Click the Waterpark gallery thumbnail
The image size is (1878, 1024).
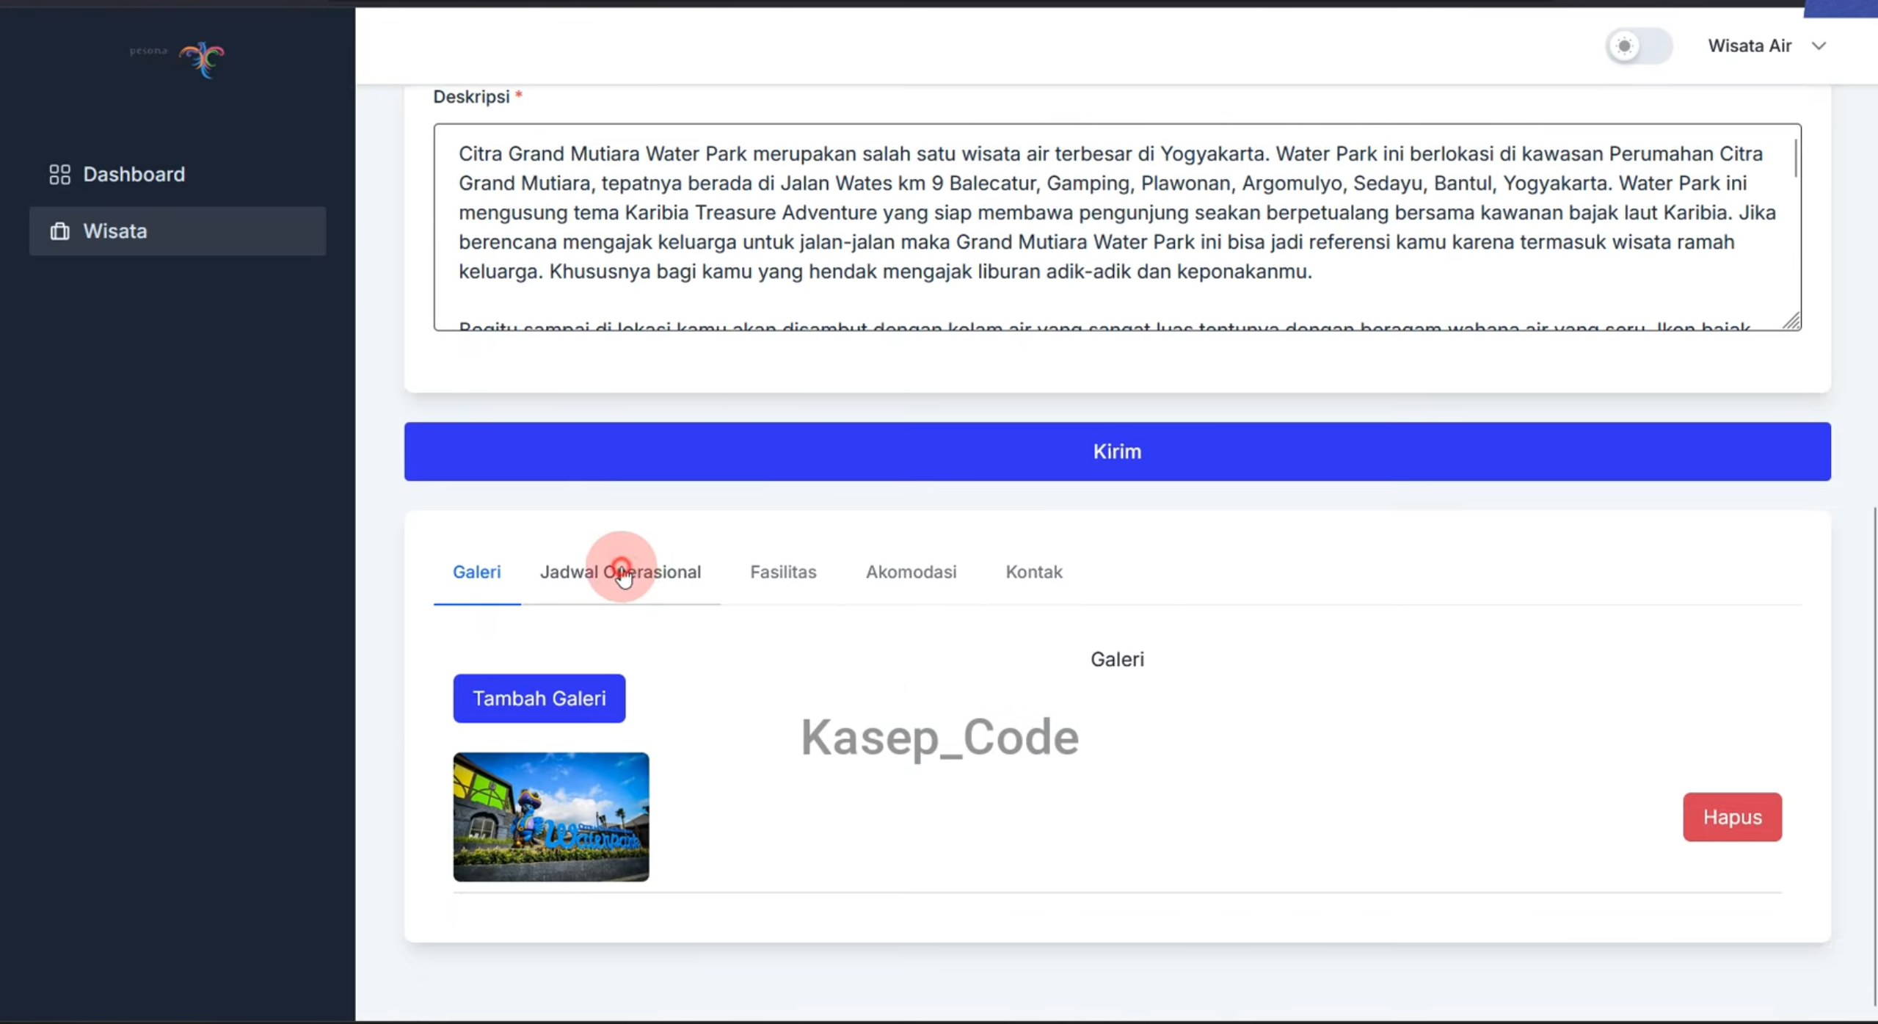click(551, 817)
